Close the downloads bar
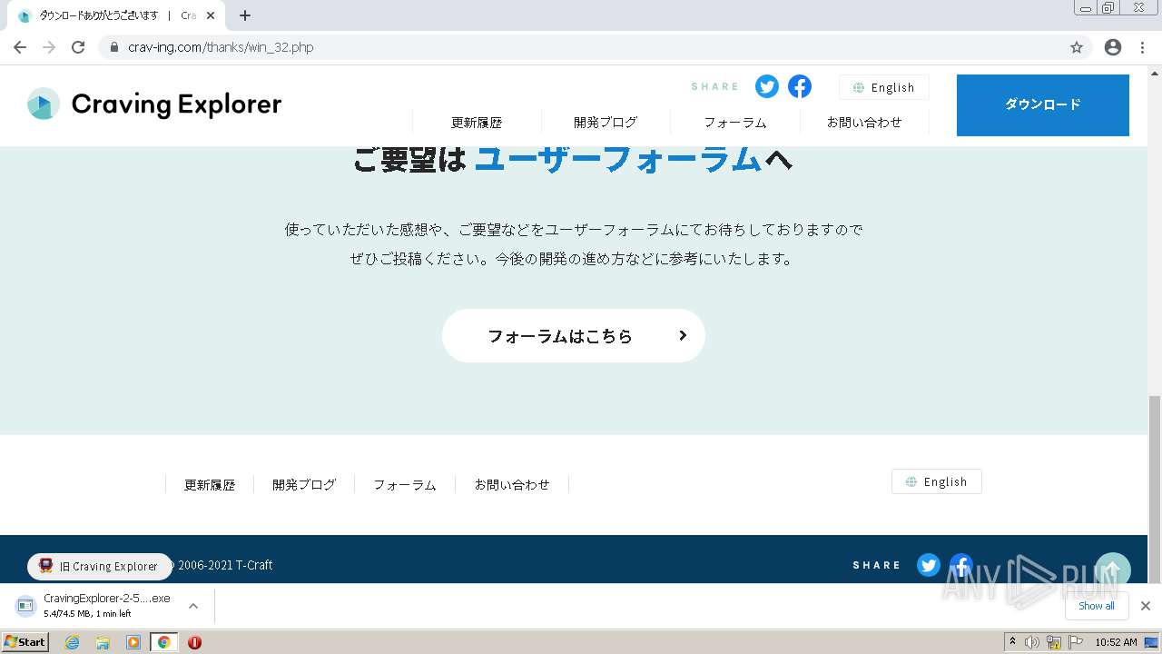Viewport: 1162px width, 654px height. pyautogui.click(x=1146, y=606)
